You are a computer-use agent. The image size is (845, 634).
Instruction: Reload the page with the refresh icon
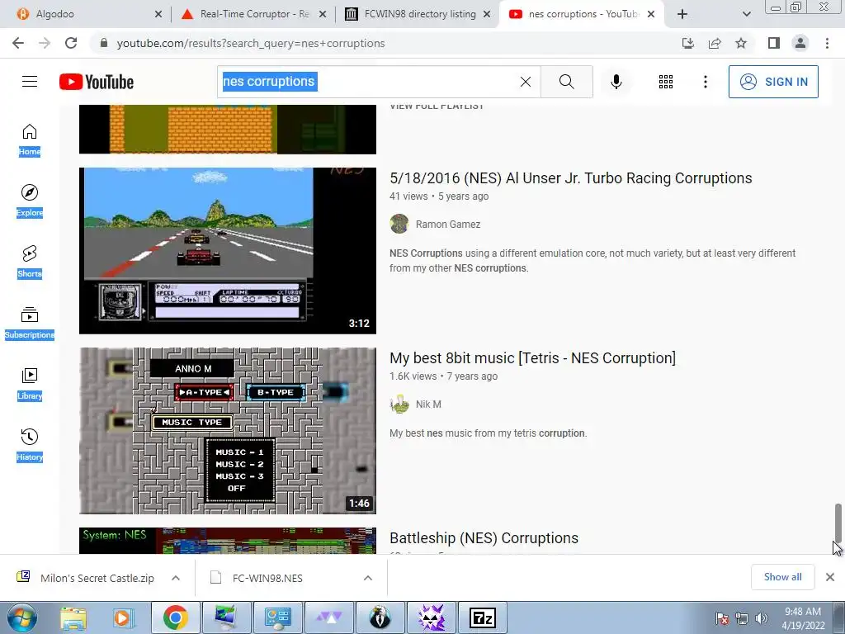pos(71,43)
